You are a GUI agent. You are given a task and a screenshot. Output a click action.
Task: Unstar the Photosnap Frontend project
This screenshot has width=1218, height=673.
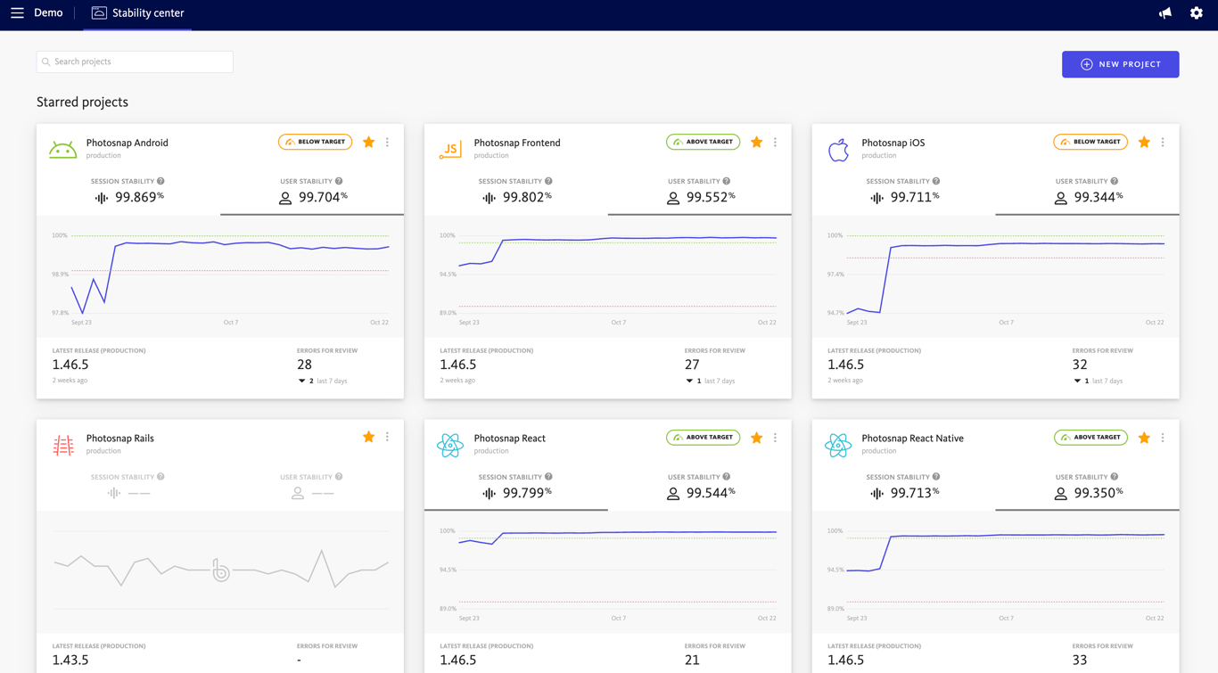756,142
